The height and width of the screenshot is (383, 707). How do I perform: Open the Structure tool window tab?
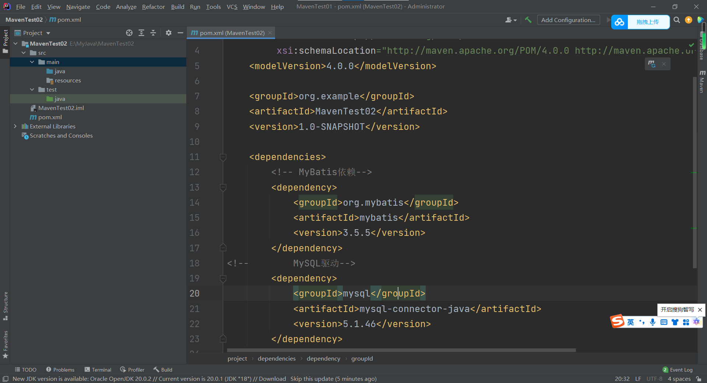[5, 306]
